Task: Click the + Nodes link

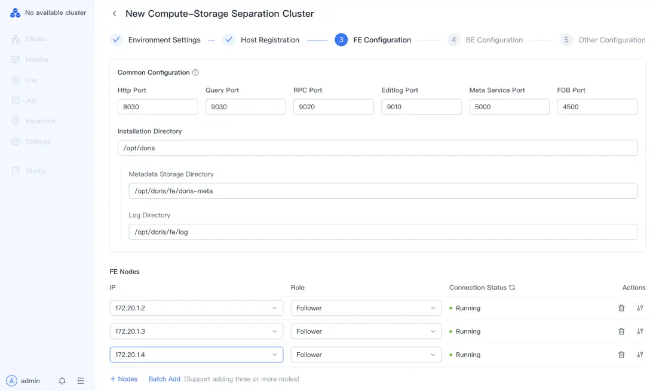Action: pyautogui.click(x=124, y=379)
